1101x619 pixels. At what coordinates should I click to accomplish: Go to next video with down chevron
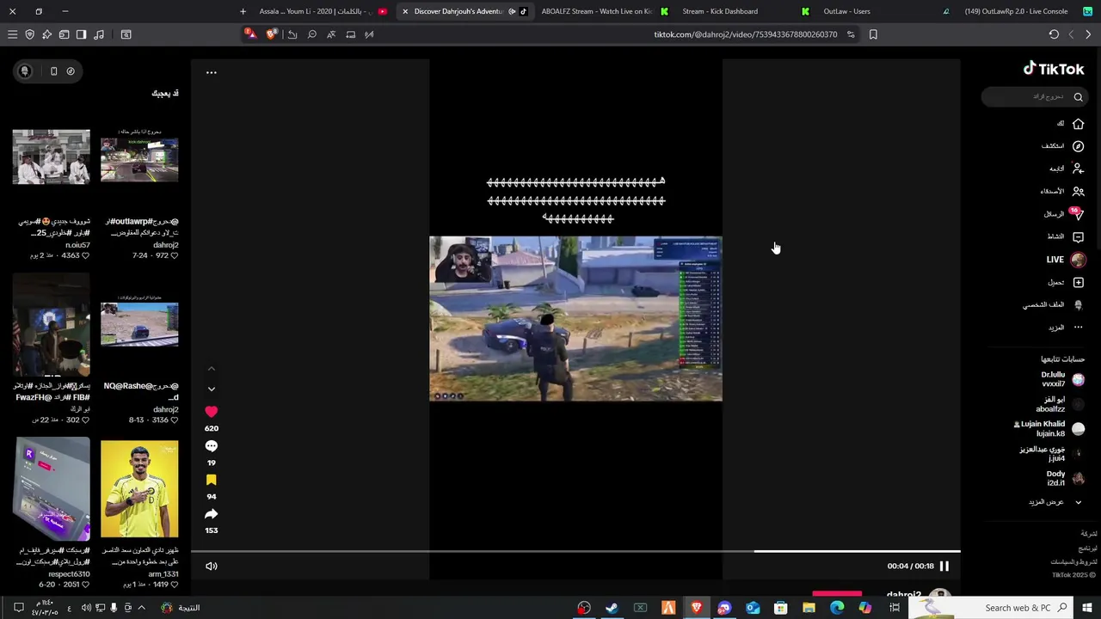coord(212,389)
